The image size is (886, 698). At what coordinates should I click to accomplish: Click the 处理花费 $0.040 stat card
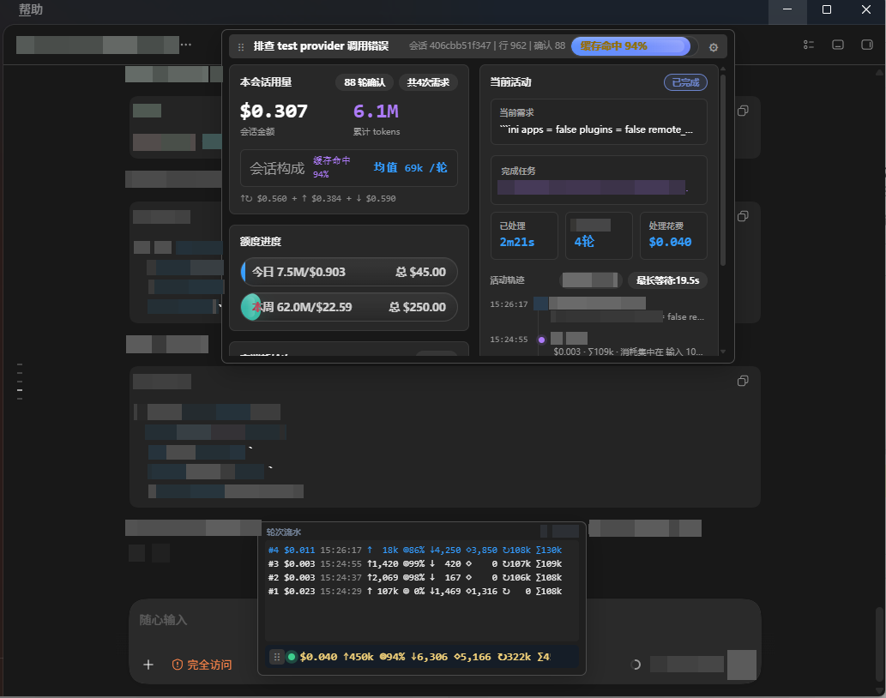[673, 236]
